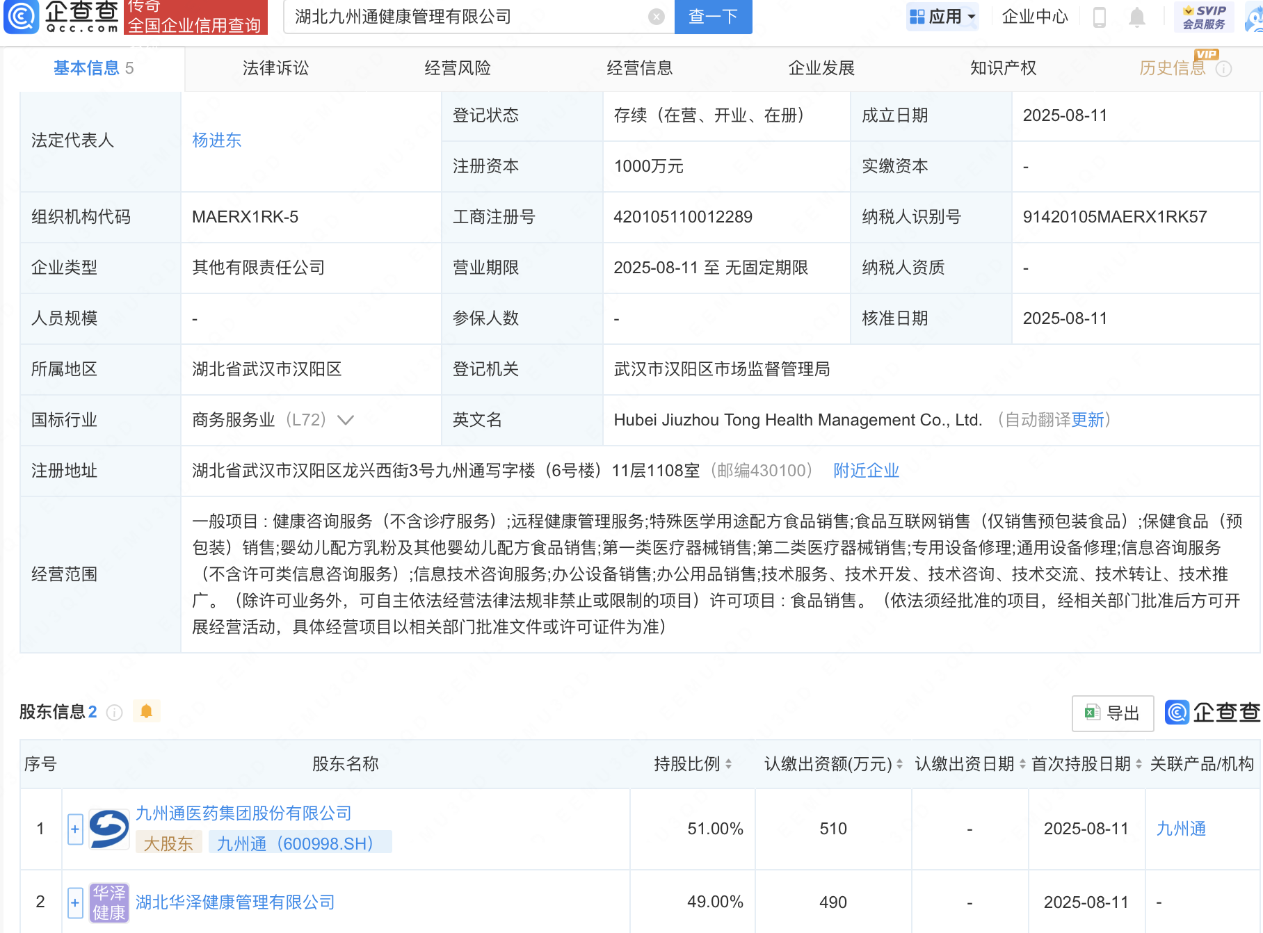Viewport: 1263px width, 933px height.
Task: Select taxpayer ID 91420105MAERX1RK57
Action: 1115,217
